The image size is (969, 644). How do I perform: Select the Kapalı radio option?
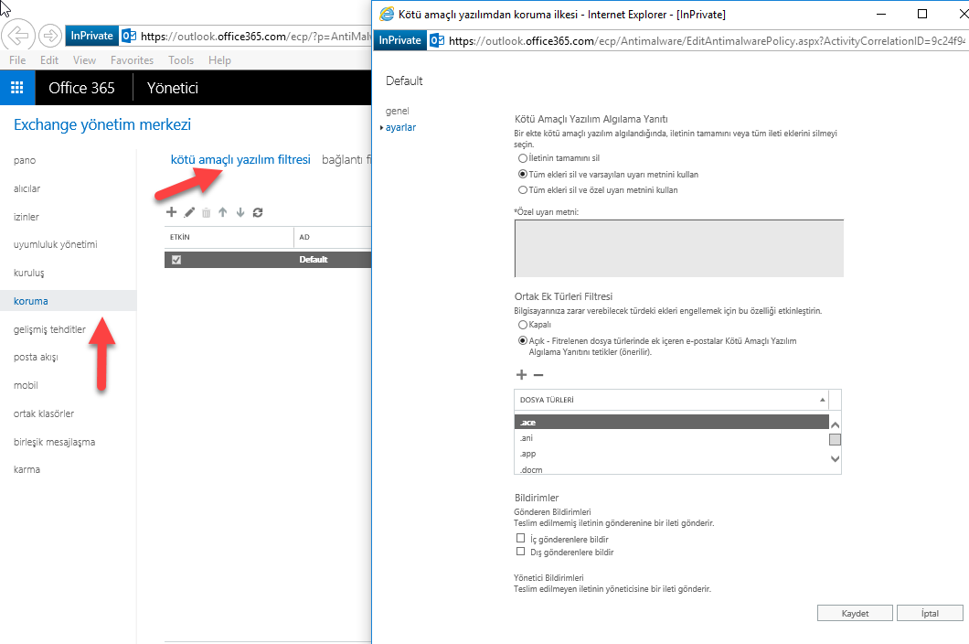tap(523, 325)
